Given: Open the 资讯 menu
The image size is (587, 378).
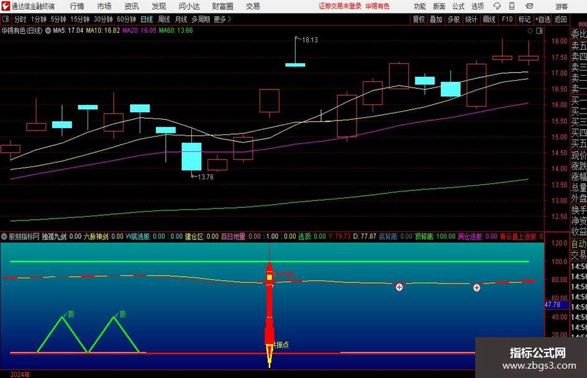Looking at the screenshot, I should click(x=132, y=6).
